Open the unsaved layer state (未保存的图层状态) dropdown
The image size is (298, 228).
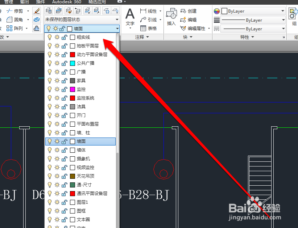point(82,20)
